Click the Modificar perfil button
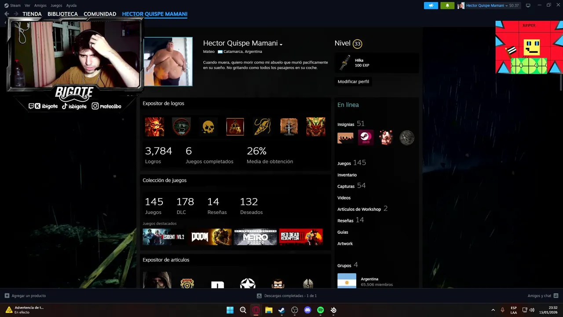This screenshot has height=317, width=563. (353, 81)
